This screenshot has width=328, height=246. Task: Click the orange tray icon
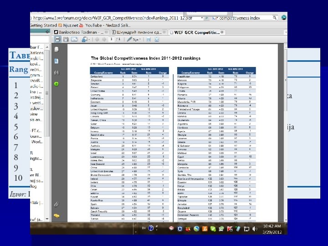coord(205,229)
